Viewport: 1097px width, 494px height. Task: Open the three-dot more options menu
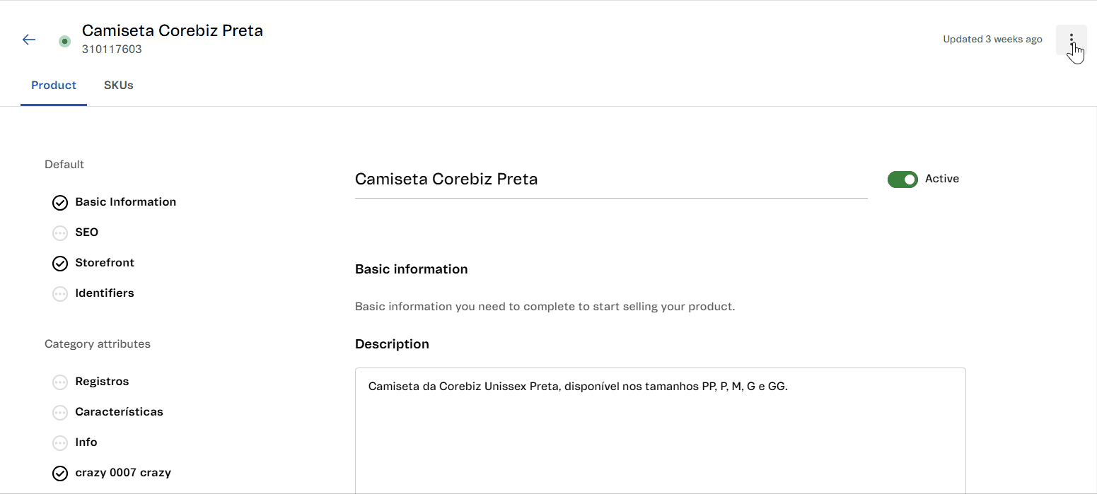pos(1071,40)
